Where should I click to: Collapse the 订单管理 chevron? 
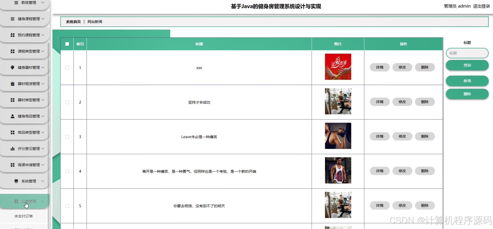(x=43, y=201)
